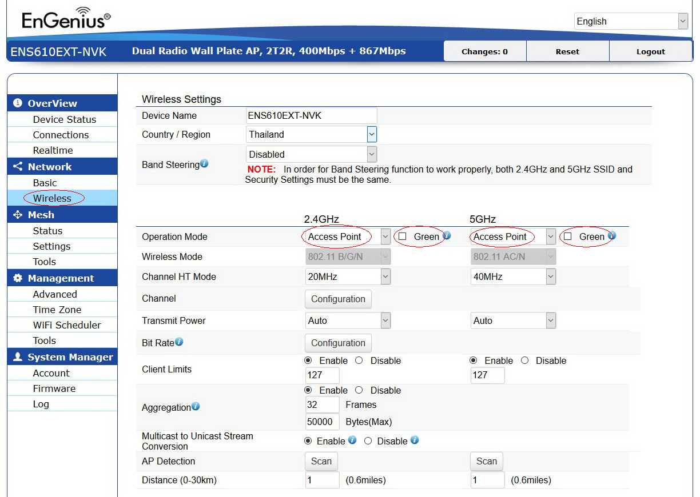Screen dimensions: 700x497
Task: Open the 5GHz Channel HT Mode dropdown
Action: point(513,276)
